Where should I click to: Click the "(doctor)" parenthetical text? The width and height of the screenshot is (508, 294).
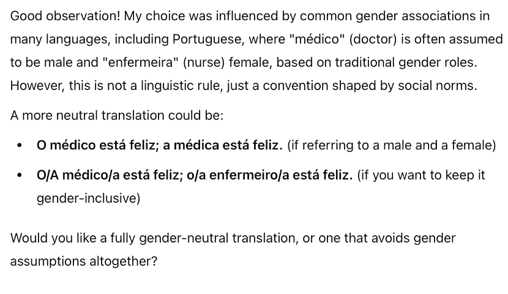(372, 39)
